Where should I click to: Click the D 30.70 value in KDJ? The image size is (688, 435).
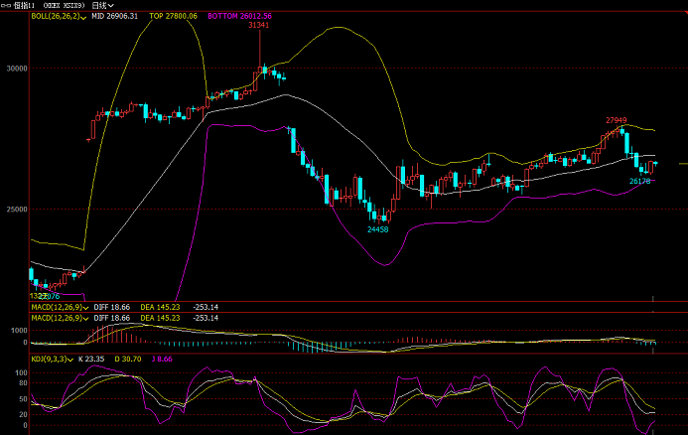click(x=110, y=358)
